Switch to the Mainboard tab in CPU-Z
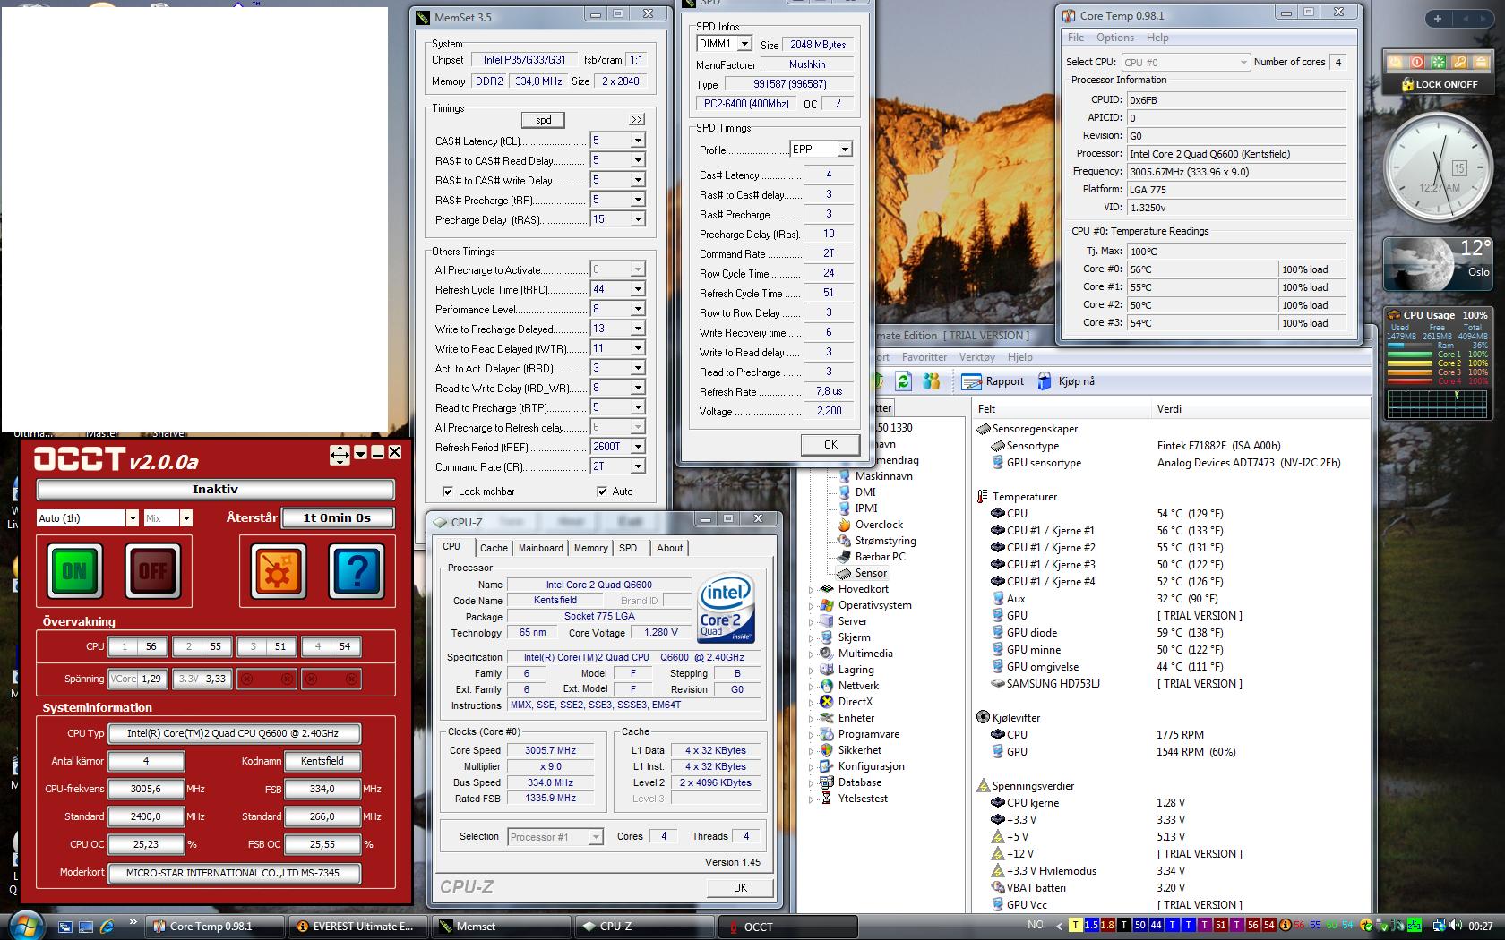 pos(541,548)
